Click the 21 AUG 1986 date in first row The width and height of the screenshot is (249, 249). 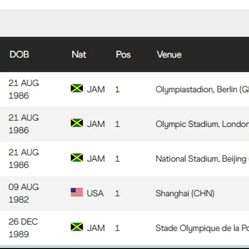(x=24, y=89)
